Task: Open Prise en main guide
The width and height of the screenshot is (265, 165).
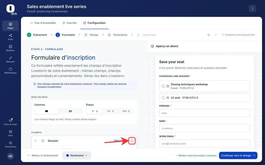Action: coord(10,122)
